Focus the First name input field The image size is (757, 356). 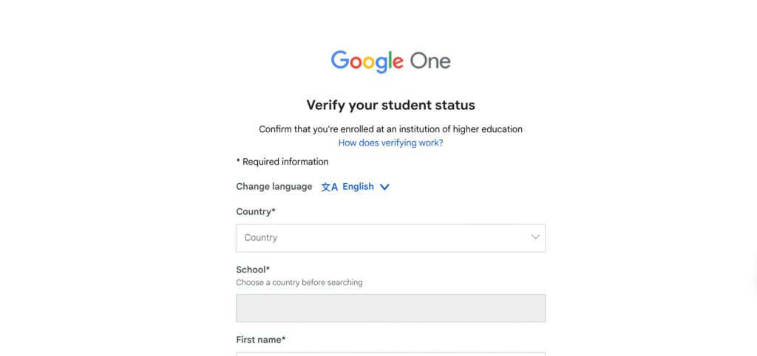click(390, 354)
